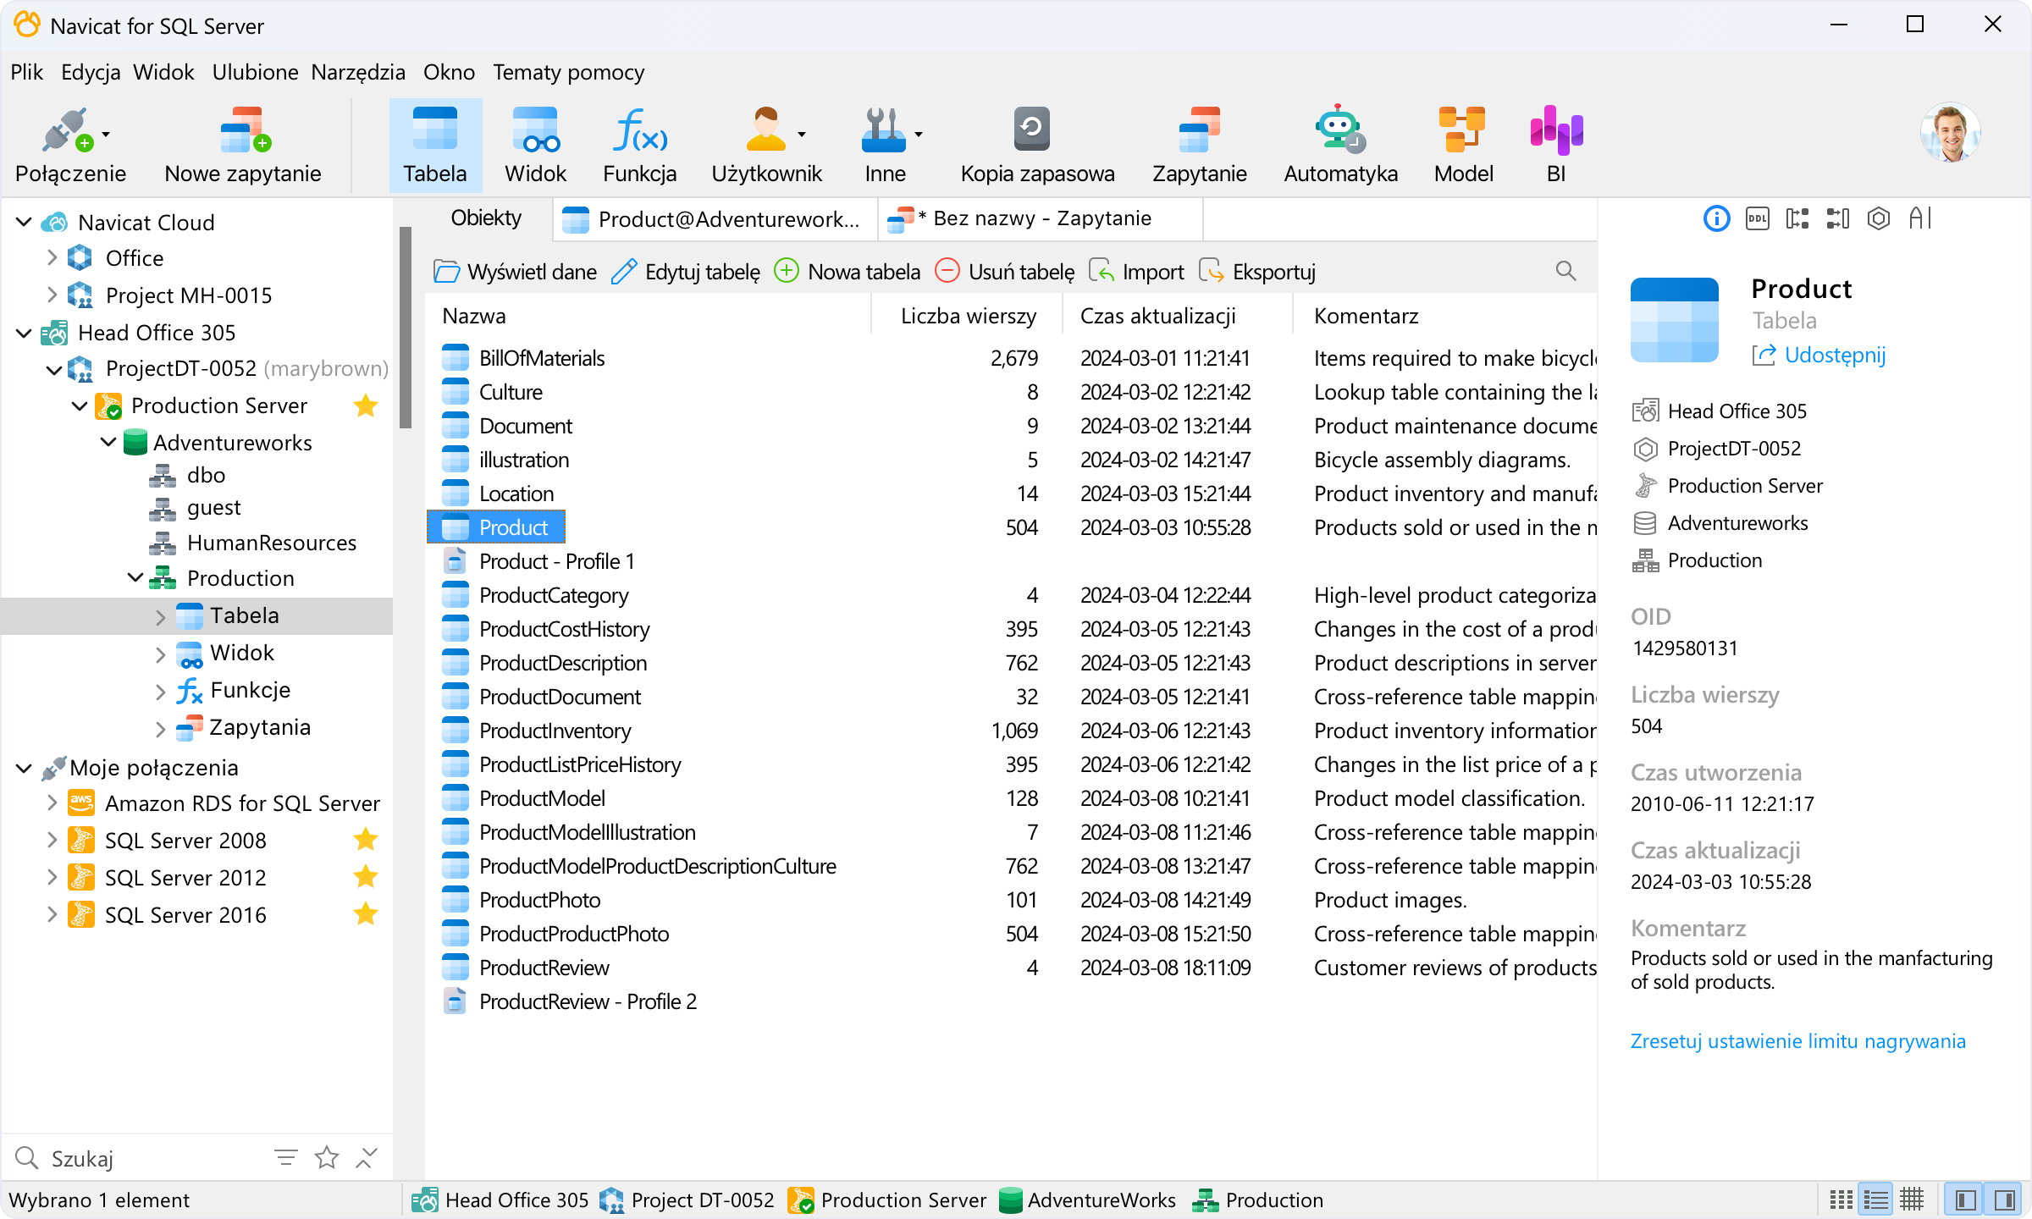
Task: Switch to detail view in status bar
Action: pos(1912,1200)
